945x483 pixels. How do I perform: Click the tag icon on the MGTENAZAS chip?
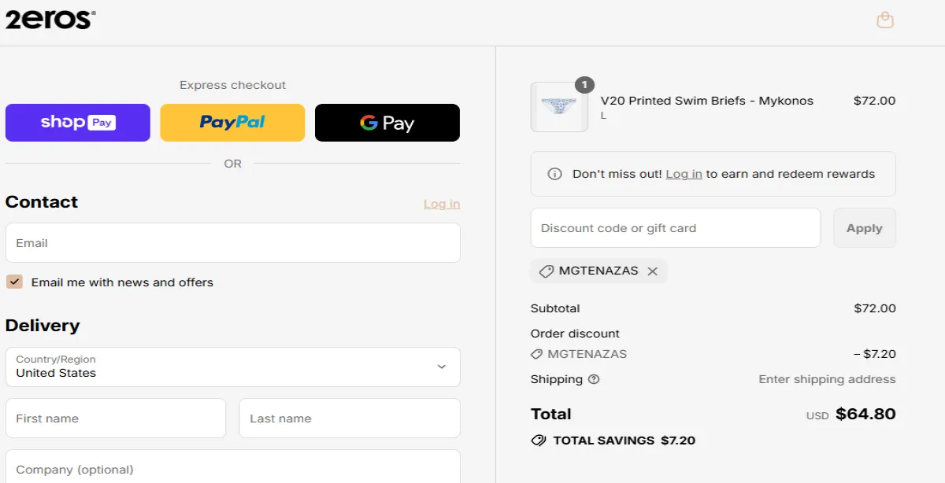(x=546, y=271)
